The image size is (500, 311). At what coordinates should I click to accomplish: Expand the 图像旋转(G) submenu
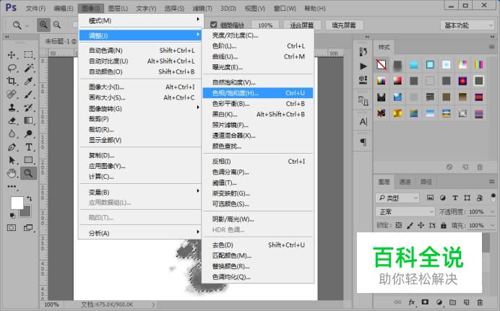coord(140,108)
